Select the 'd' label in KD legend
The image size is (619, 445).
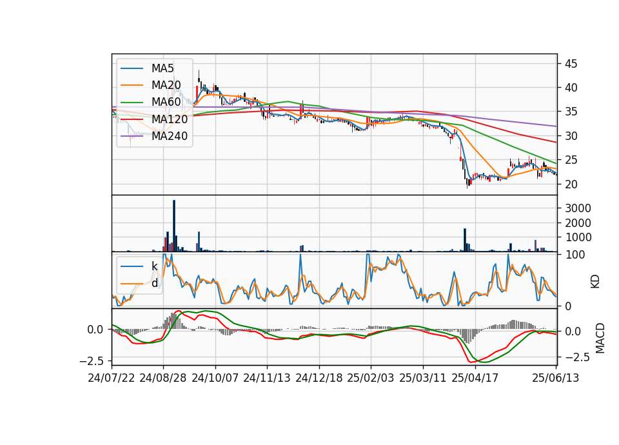[x=155, y=283]
